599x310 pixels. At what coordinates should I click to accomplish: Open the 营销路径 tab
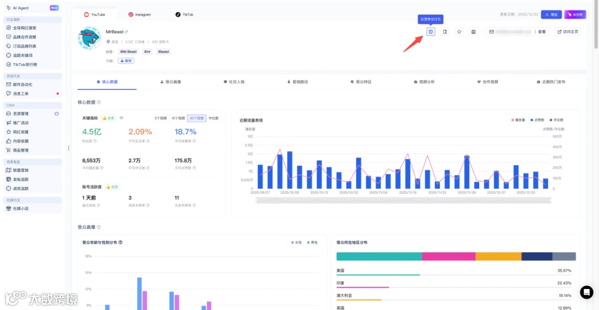click(297, 82)
